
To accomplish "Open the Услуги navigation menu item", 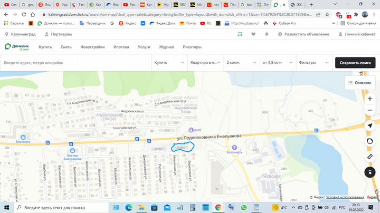I will click(144, 47).
